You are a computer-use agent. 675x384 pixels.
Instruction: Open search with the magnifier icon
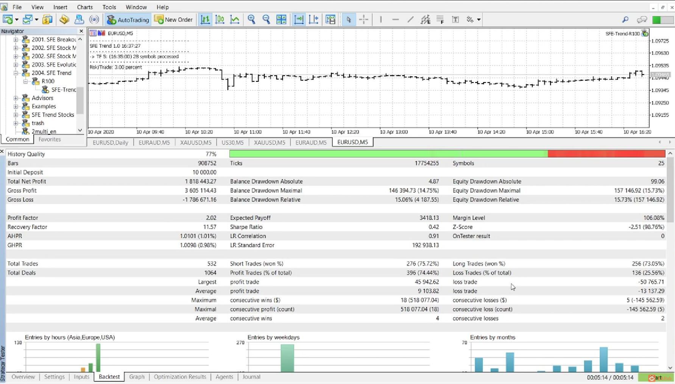coord(625,20)
